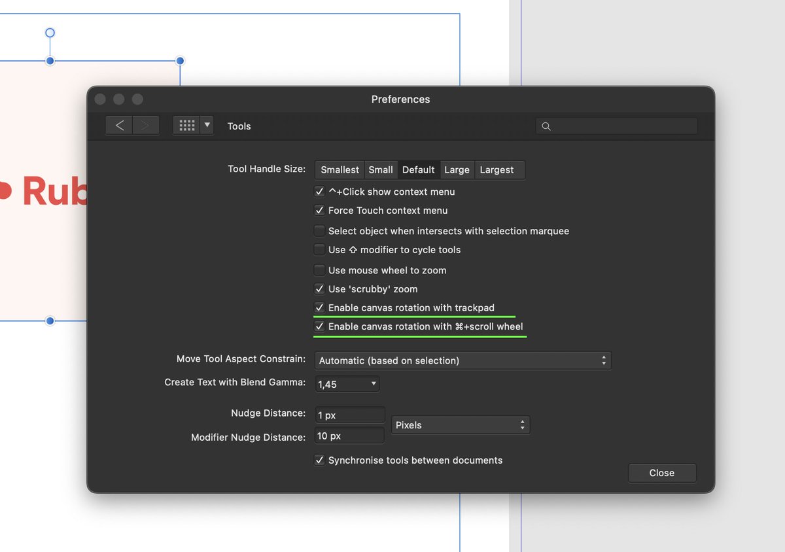Click the Tool Handle Size label
This screenshot has width=785, height=552.
(266, 169)
